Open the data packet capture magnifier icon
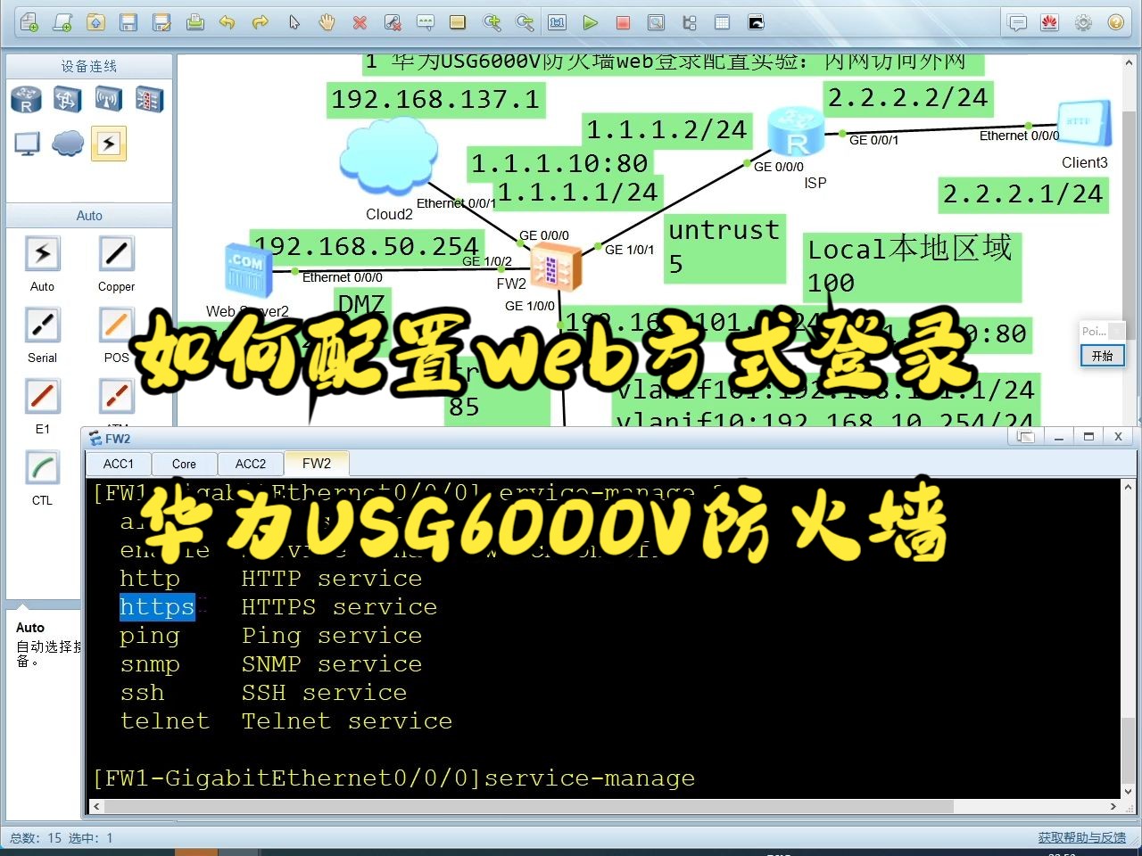 coord(656,22)
